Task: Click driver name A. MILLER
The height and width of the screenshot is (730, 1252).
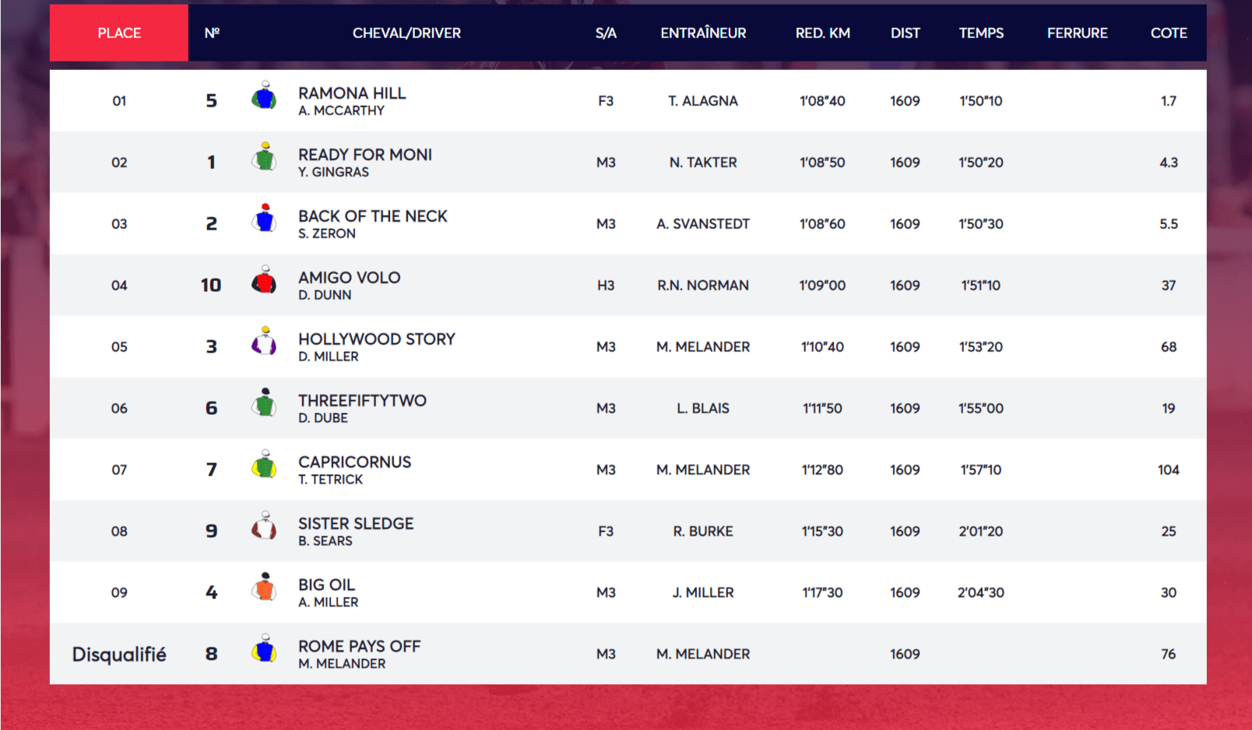Action: click(x=329, y=602)
